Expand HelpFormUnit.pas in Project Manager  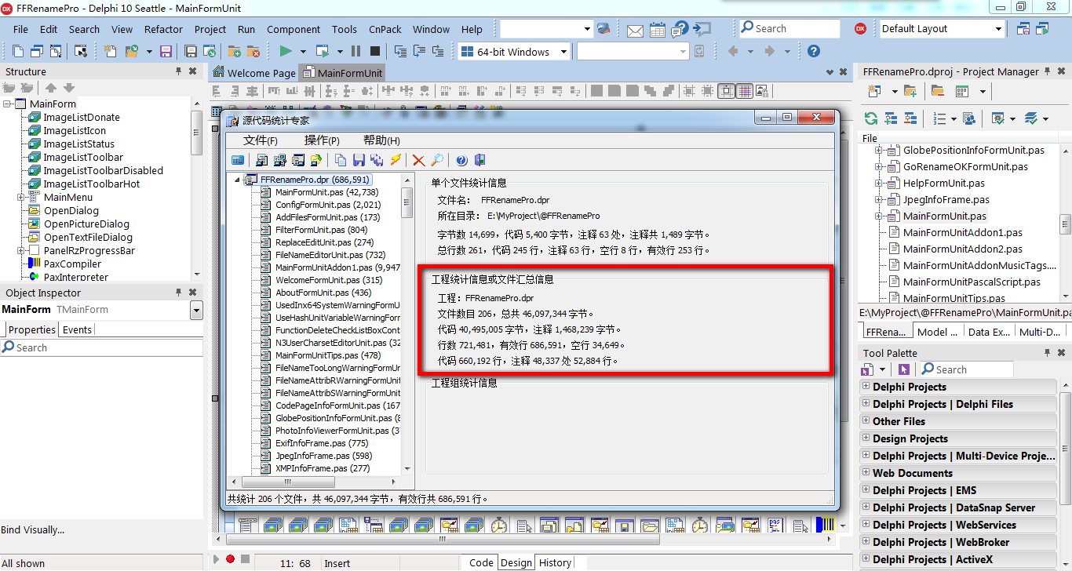(x=880, y=184)
